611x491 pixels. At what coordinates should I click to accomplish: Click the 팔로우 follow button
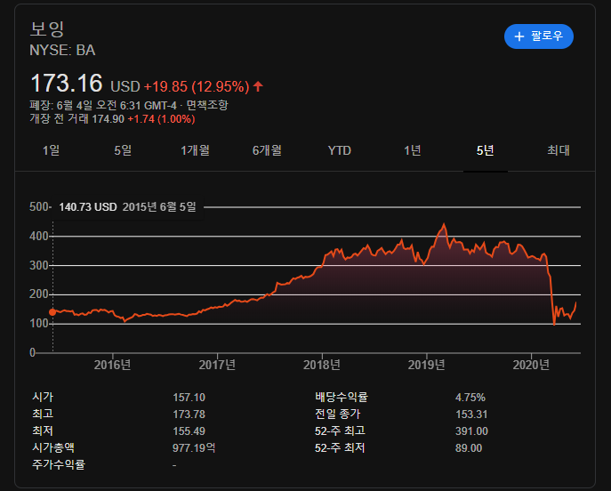click(539, 36)
